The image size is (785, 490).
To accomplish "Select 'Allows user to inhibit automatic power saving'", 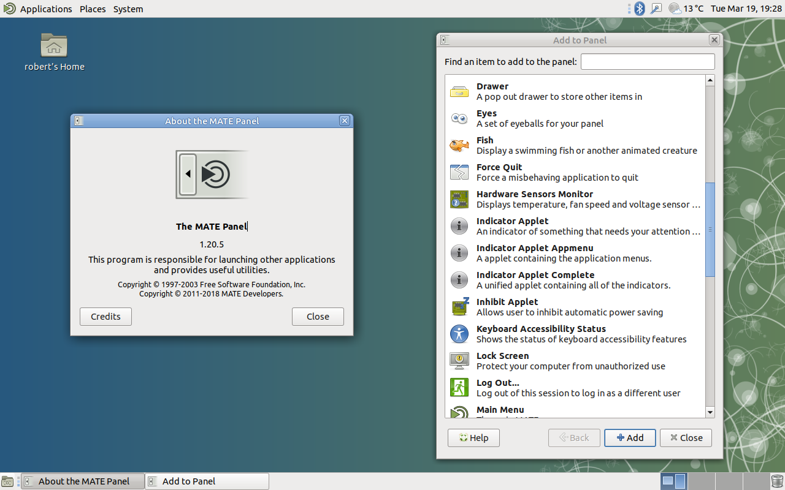I will [570, 312].
